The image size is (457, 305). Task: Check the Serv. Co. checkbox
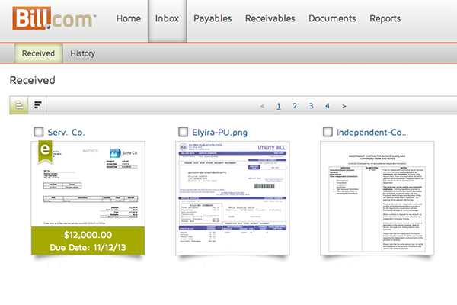coord(39,132)
